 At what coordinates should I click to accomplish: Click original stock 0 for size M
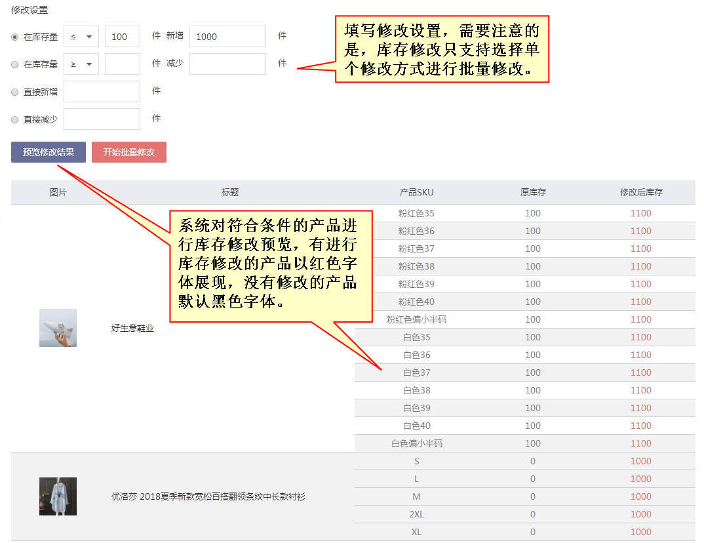(x=533, y=496)
